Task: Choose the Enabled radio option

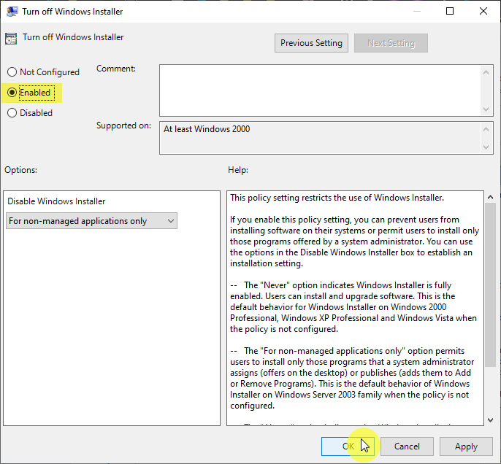Action: [x=12, y=93]
